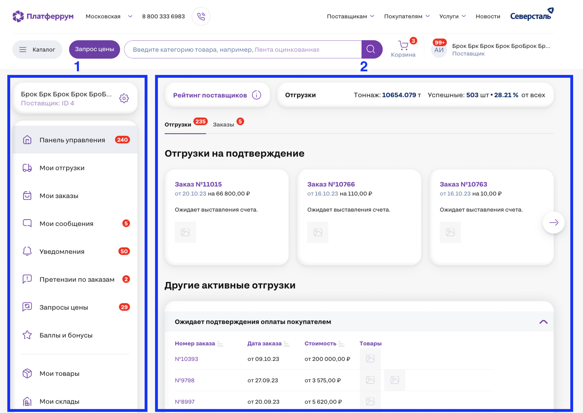
Task: Click the rating info icon
Action: coord(256,95)
